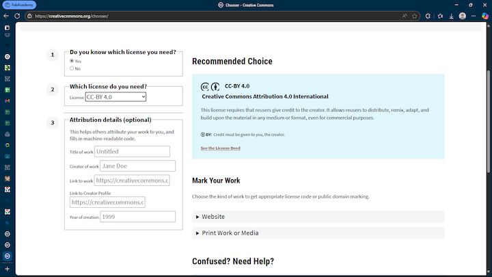
Task: Open the Downloads panel
Action: click(451, 16)
